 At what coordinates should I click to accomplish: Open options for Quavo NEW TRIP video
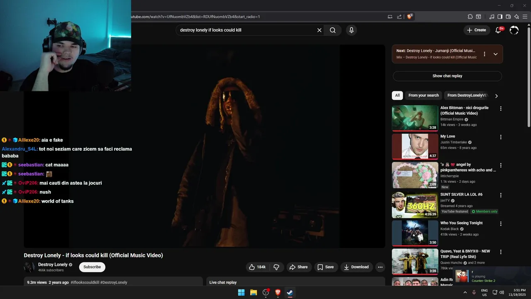[501, 252]
